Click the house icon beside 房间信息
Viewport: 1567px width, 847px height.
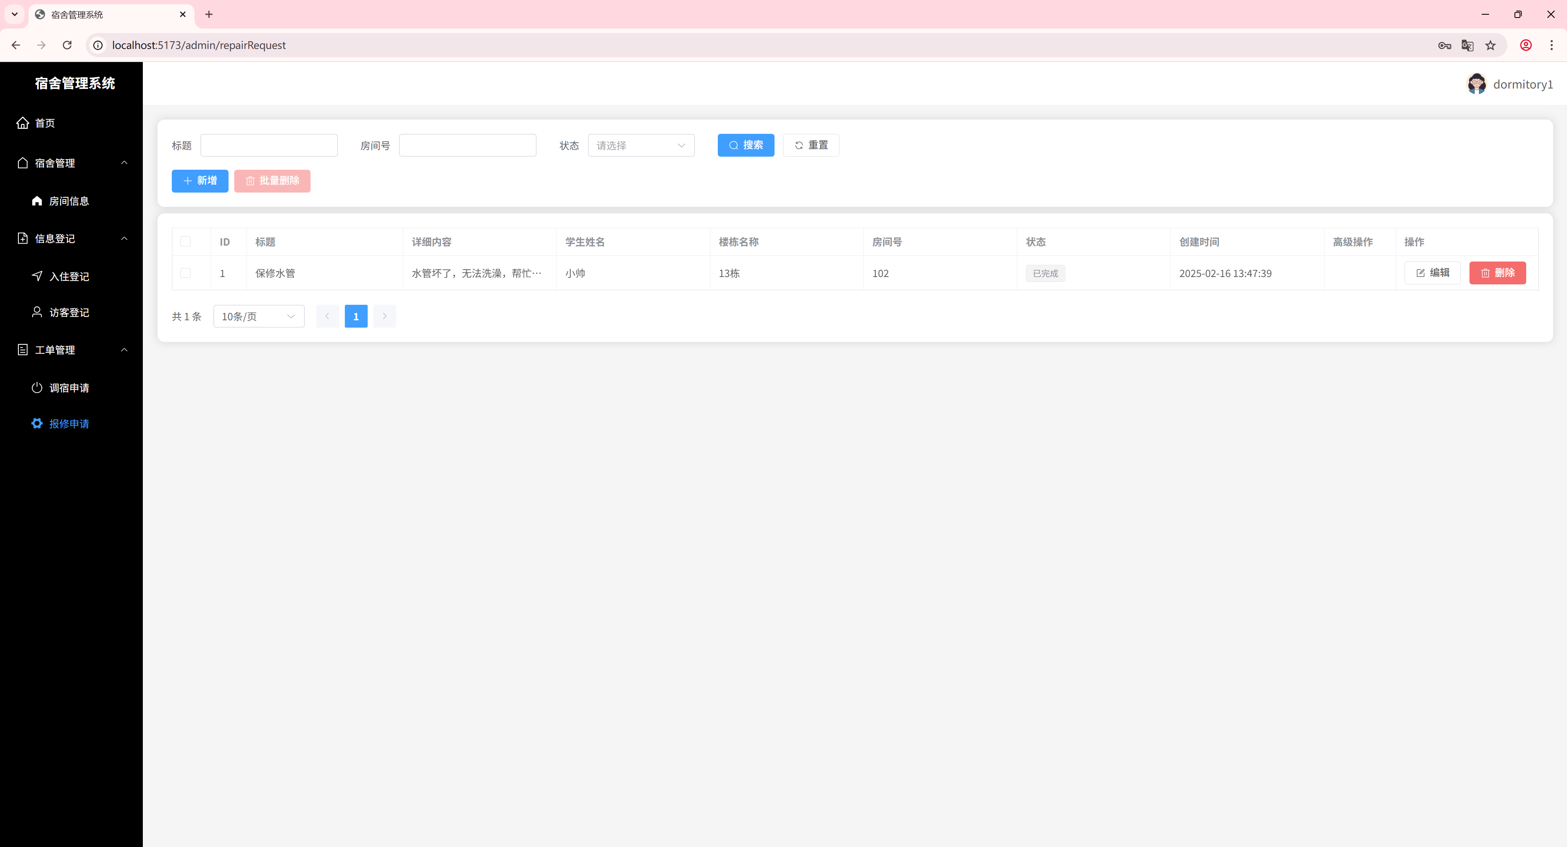click(x=37, y=201)
